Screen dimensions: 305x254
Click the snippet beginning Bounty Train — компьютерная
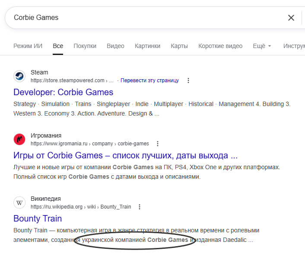pos(136,235)
